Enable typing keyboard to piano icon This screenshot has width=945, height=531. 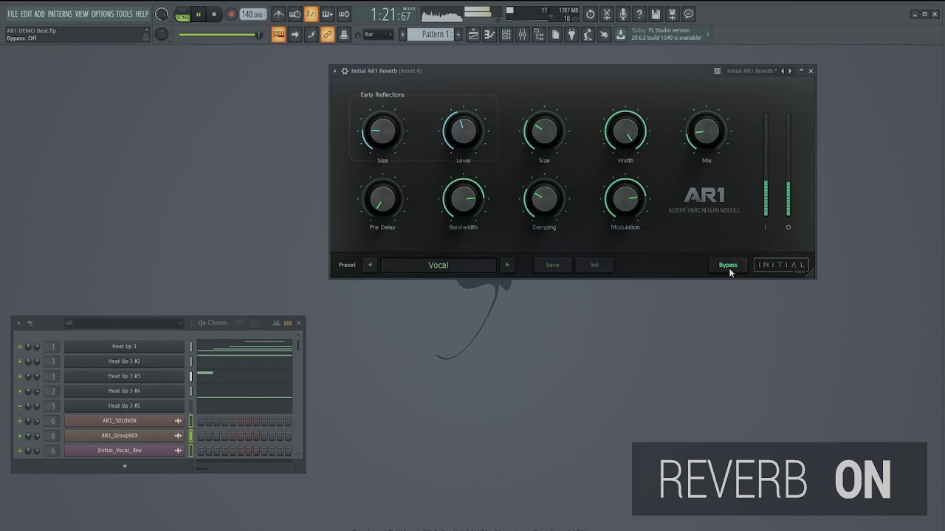278,34
